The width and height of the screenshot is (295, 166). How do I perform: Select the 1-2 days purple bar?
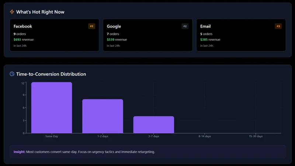[x=103, y=116]
